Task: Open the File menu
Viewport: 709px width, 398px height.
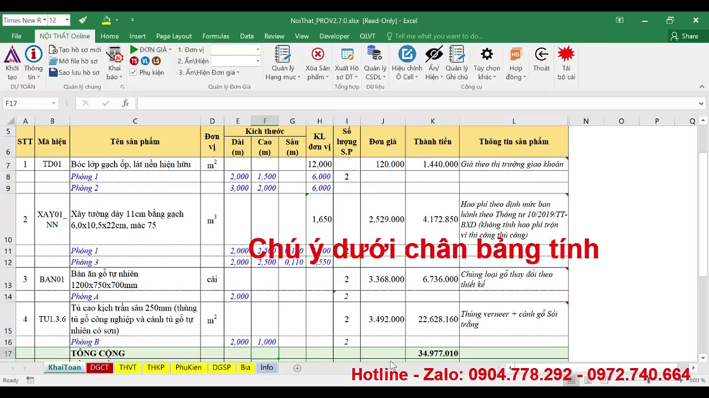Action: (17, 36)
